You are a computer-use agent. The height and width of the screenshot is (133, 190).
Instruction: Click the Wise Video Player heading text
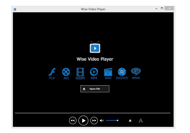click(x=95, y=59)
